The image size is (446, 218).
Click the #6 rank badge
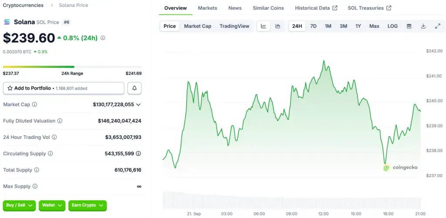click(66, 22)
